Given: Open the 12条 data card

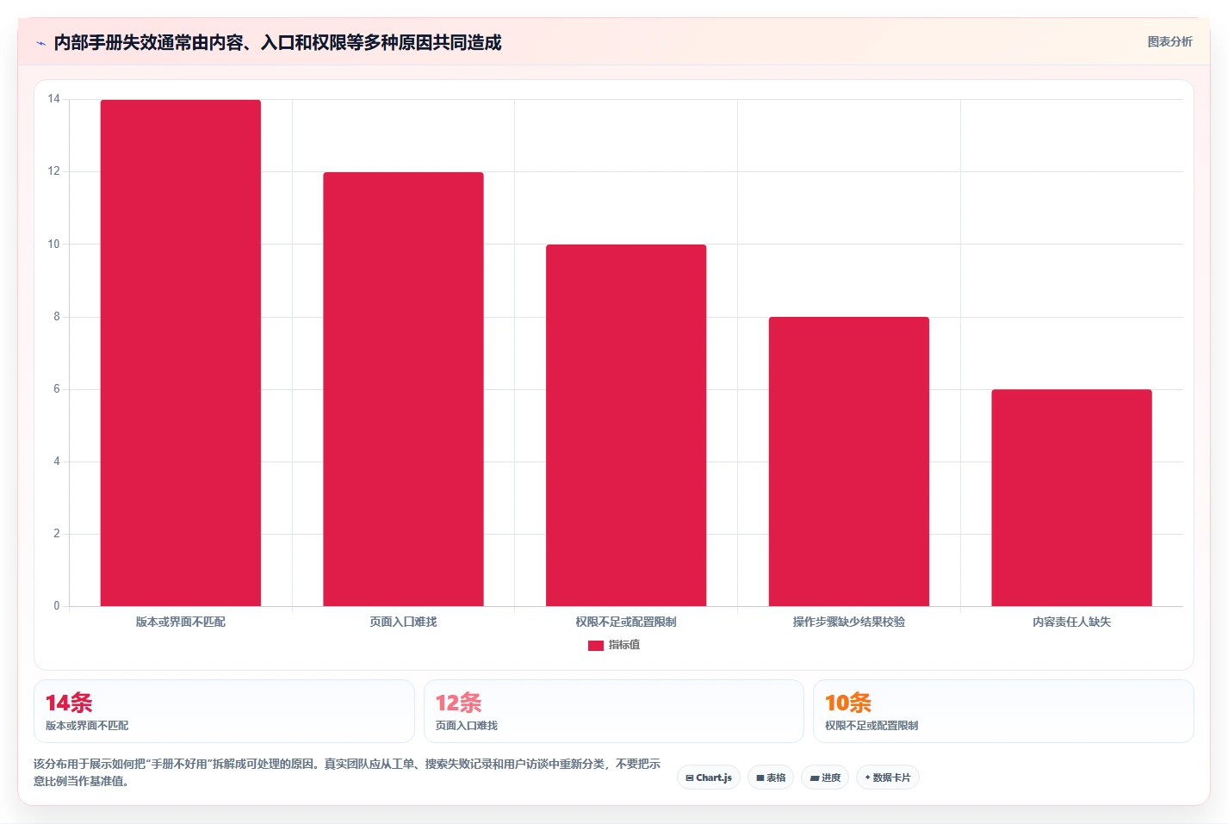Looking at the screenshot, I should (x=613, y=711).
